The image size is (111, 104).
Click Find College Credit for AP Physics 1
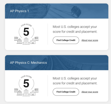click(x=66, y=40)
